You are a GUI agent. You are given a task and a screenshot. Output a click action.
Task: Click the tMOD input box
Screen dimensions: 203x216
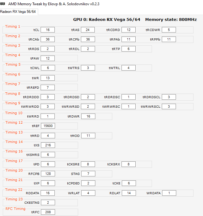click(x=88, y=136)
